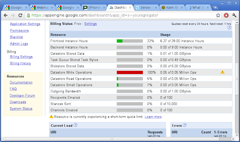This screenshot has height=142, width=240.
Task: Click Frontend Instance Hours usage bar
Action: [130, 41]
